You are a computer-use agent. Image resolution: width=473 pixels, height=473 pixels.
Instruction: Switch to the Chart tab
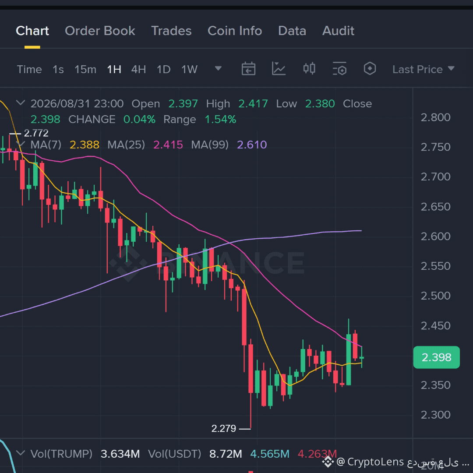click(32, 31)
